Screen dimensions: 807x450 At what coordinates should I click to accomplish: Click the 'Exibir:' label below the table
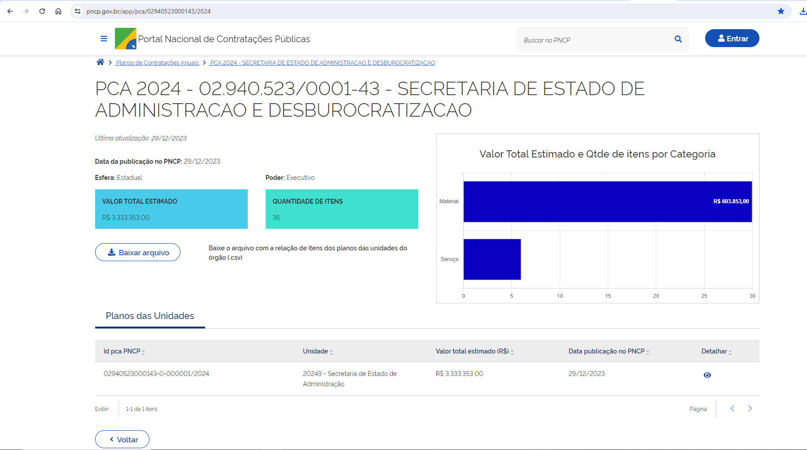pos(102,409)
